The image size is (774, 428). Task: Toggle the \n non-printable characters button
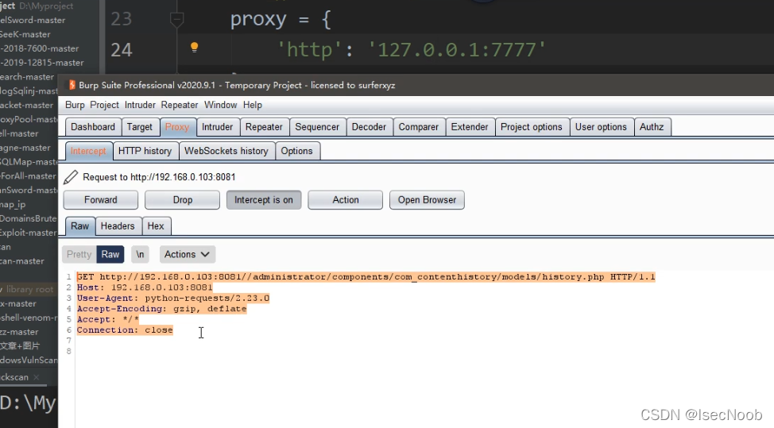point(140,254)
